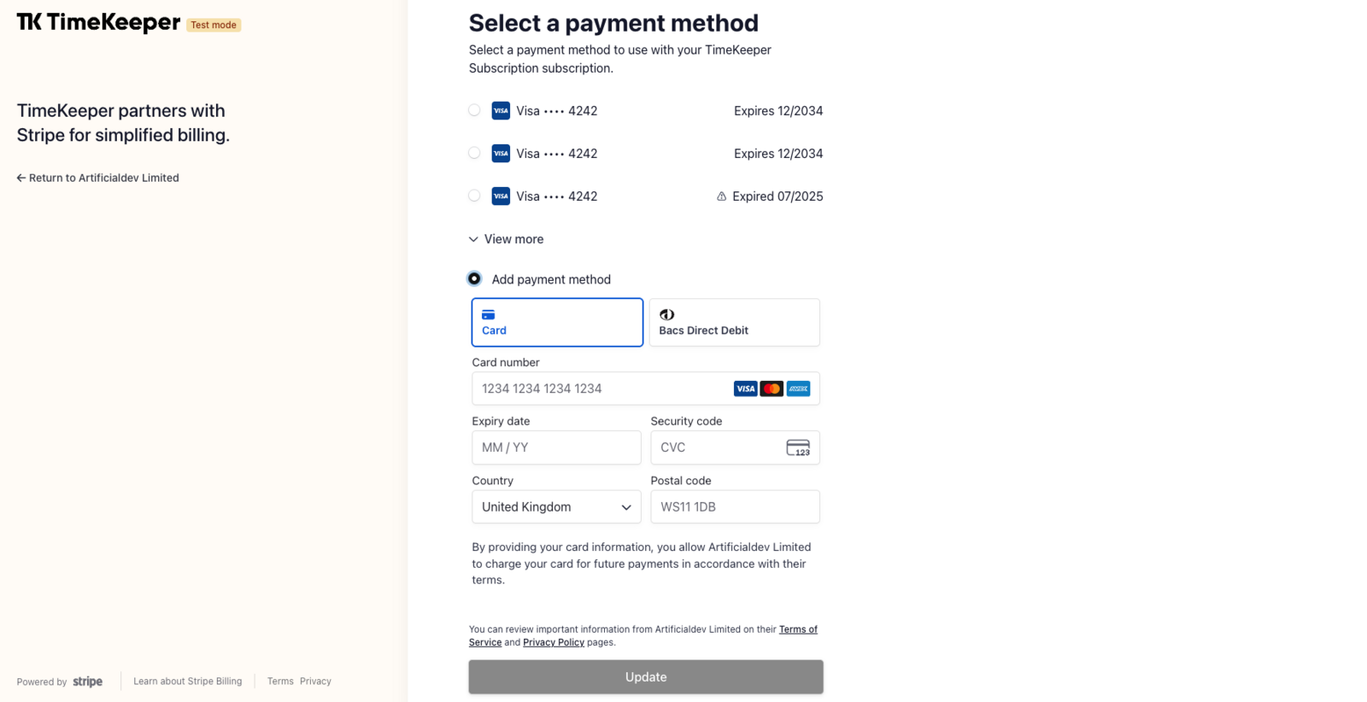Click the Visa icon of the expired card

coord(501,196)
